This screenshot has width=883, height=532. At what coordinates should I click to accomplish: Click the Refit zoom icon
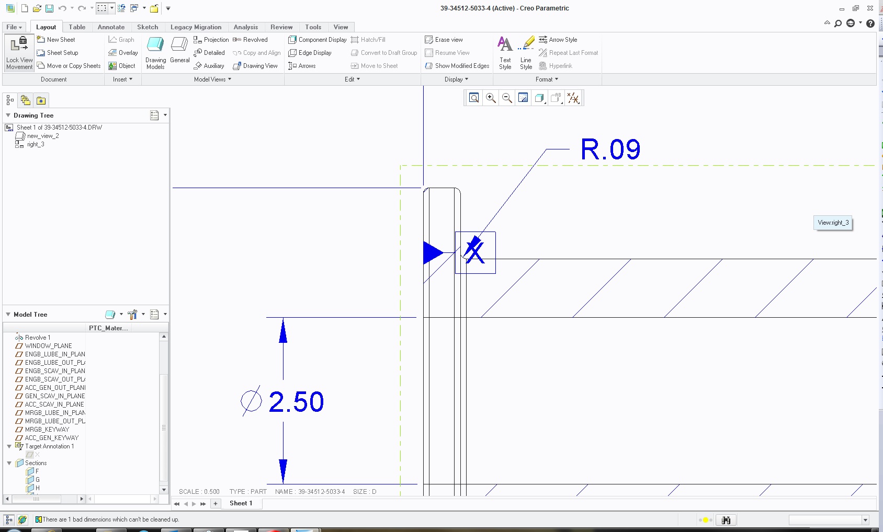coord(473,98)
